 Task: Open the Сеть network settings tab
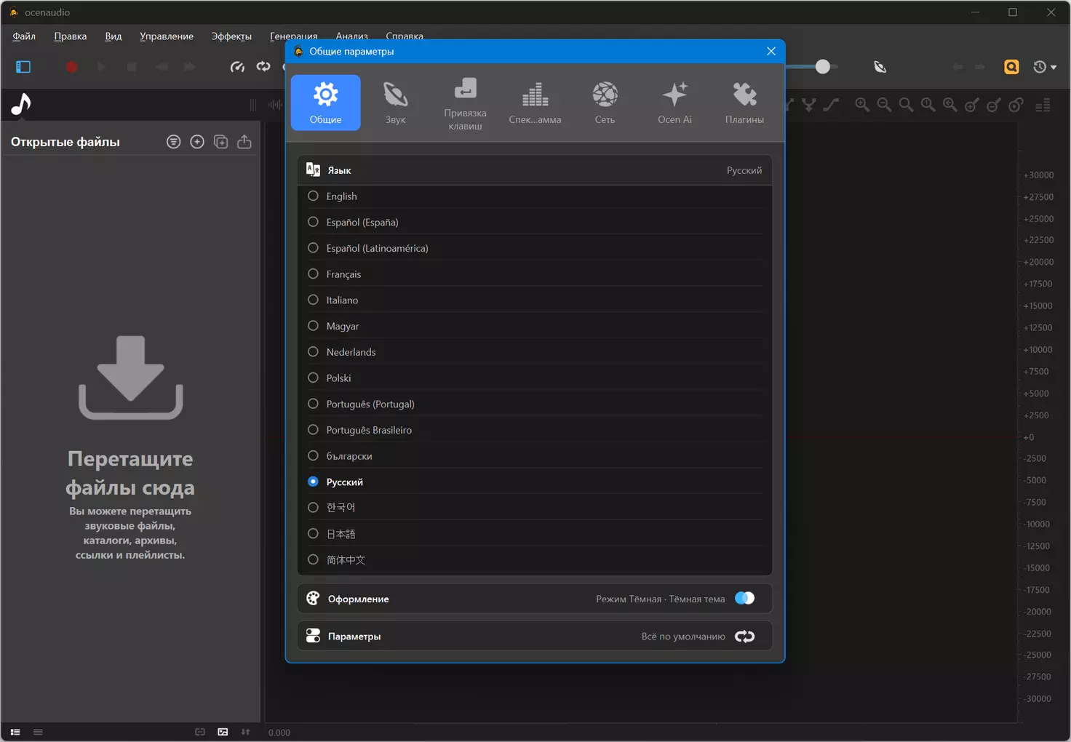pos(605,103)
